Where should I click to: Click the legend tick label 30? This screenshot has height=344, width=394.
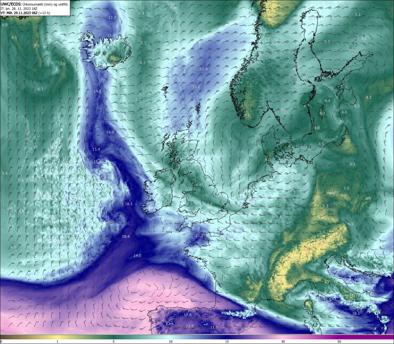[283, 342]
